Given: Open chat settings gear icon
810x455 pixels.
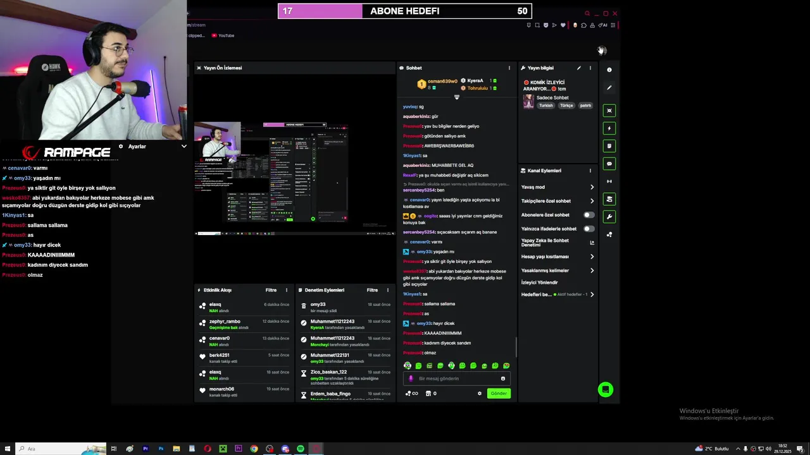Looking at the screenshot, I should (479, 394).
